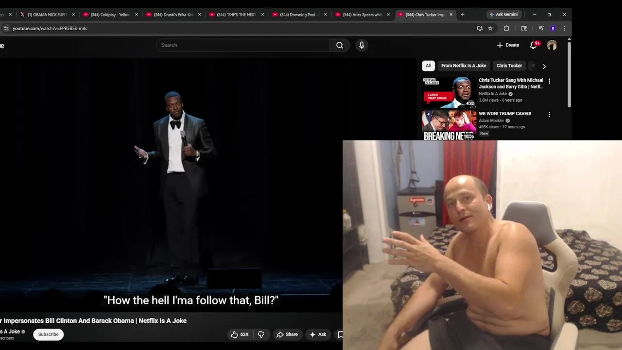The height and width of the screenshot is (350, 622).
Task: Click the cast/screen icon in toolbar
Action: point(524,28)
